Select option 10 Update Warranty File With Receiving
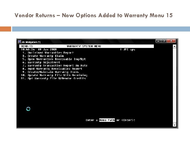 (x=54, y=75)
